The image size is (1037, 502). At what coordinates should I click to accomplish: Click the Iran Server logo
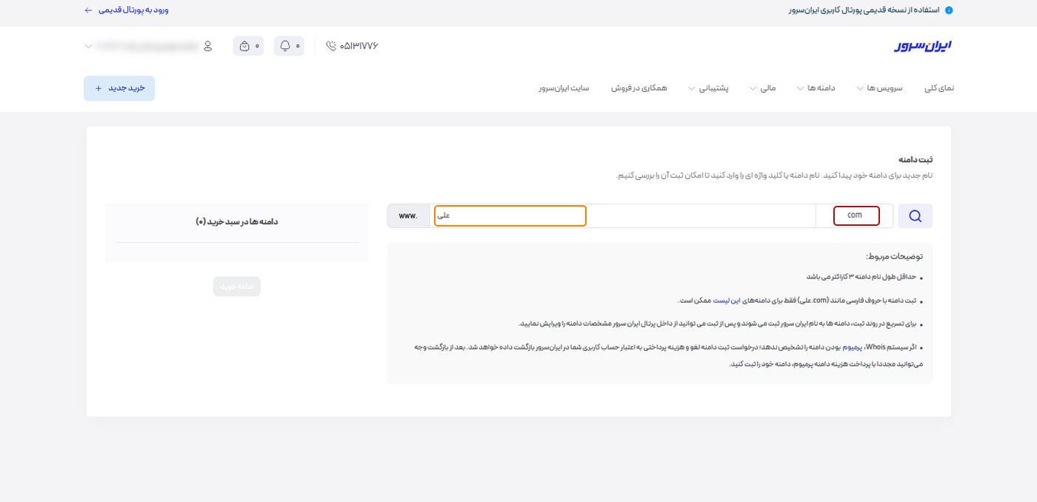(x=921, y=45)
